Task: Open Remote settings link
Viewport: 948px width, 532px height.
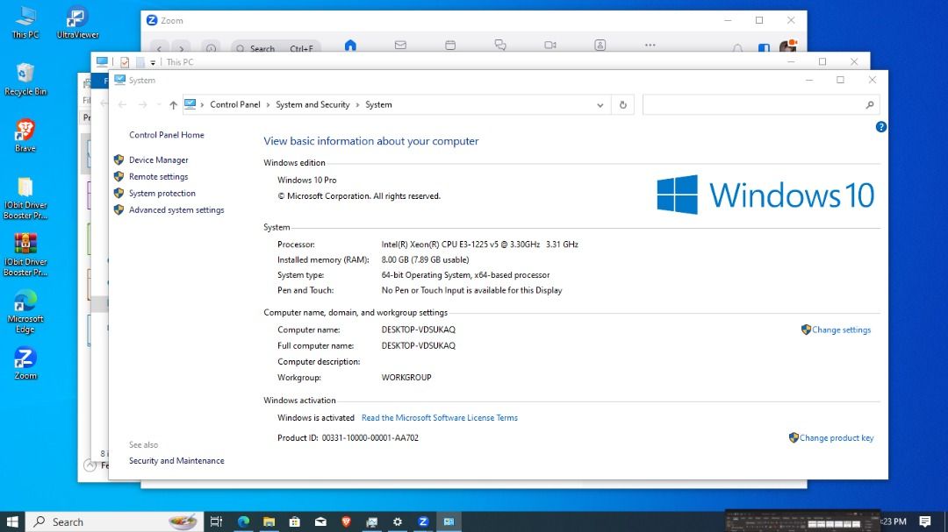Action: pyautogui.click(x=158, y=177)
